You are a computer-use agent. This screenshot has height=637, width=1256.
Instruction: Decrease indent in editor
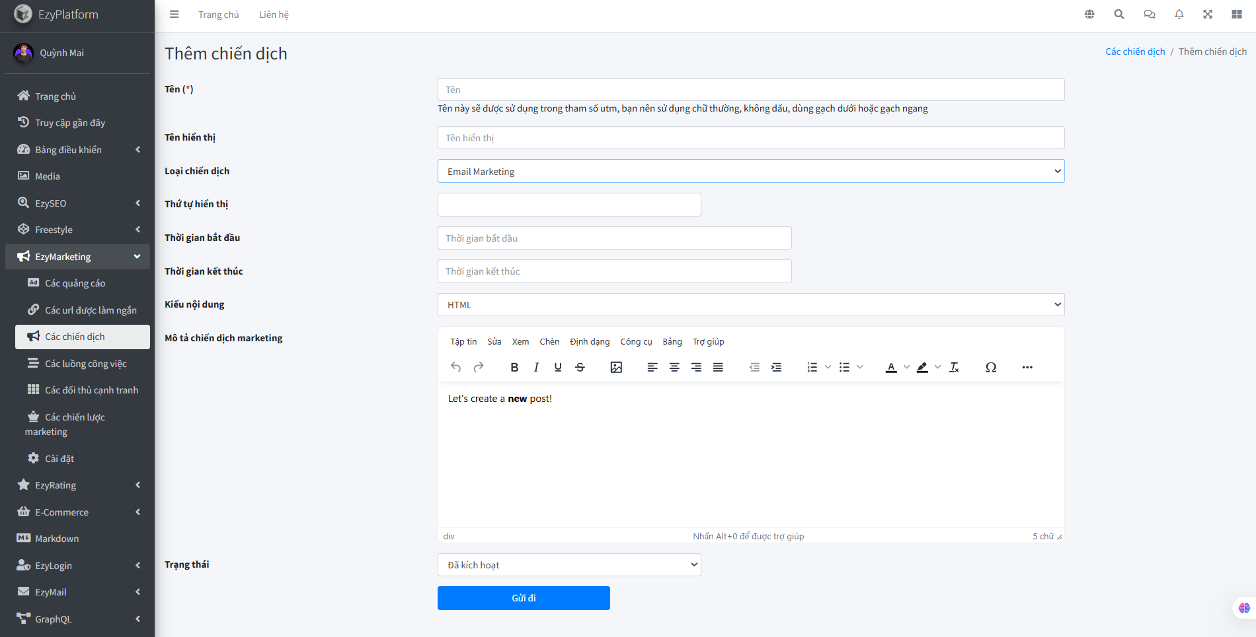pos(754,367)
